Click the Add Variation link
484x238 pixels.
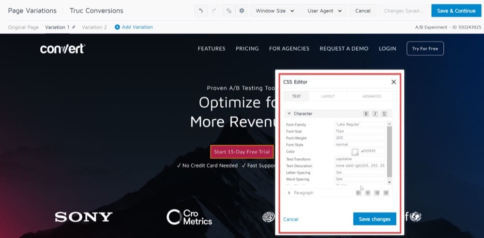tap(137, 27)
